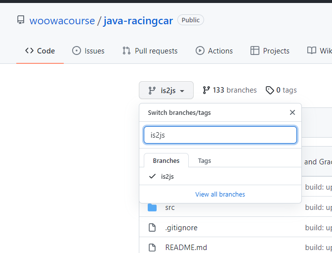The height and width of the screenshot is (253, 332).
Task: Click the Public visibility badge
Action: 191,20
